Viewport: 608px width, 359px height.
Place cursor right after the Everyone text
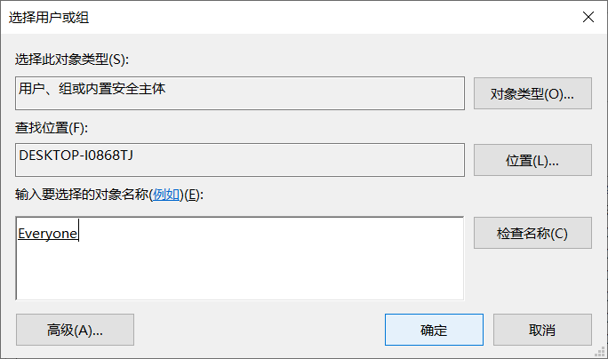(80, 233)
